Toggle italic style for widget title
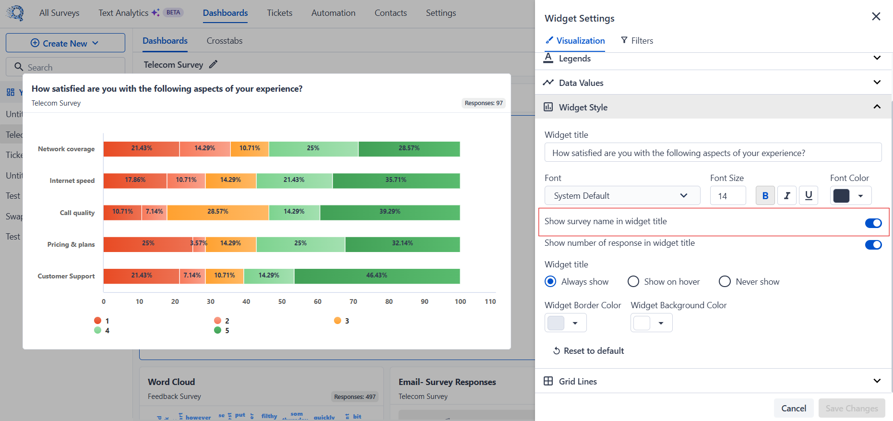Viewport: 893px width, 421px height. click(x=787, y=195)
